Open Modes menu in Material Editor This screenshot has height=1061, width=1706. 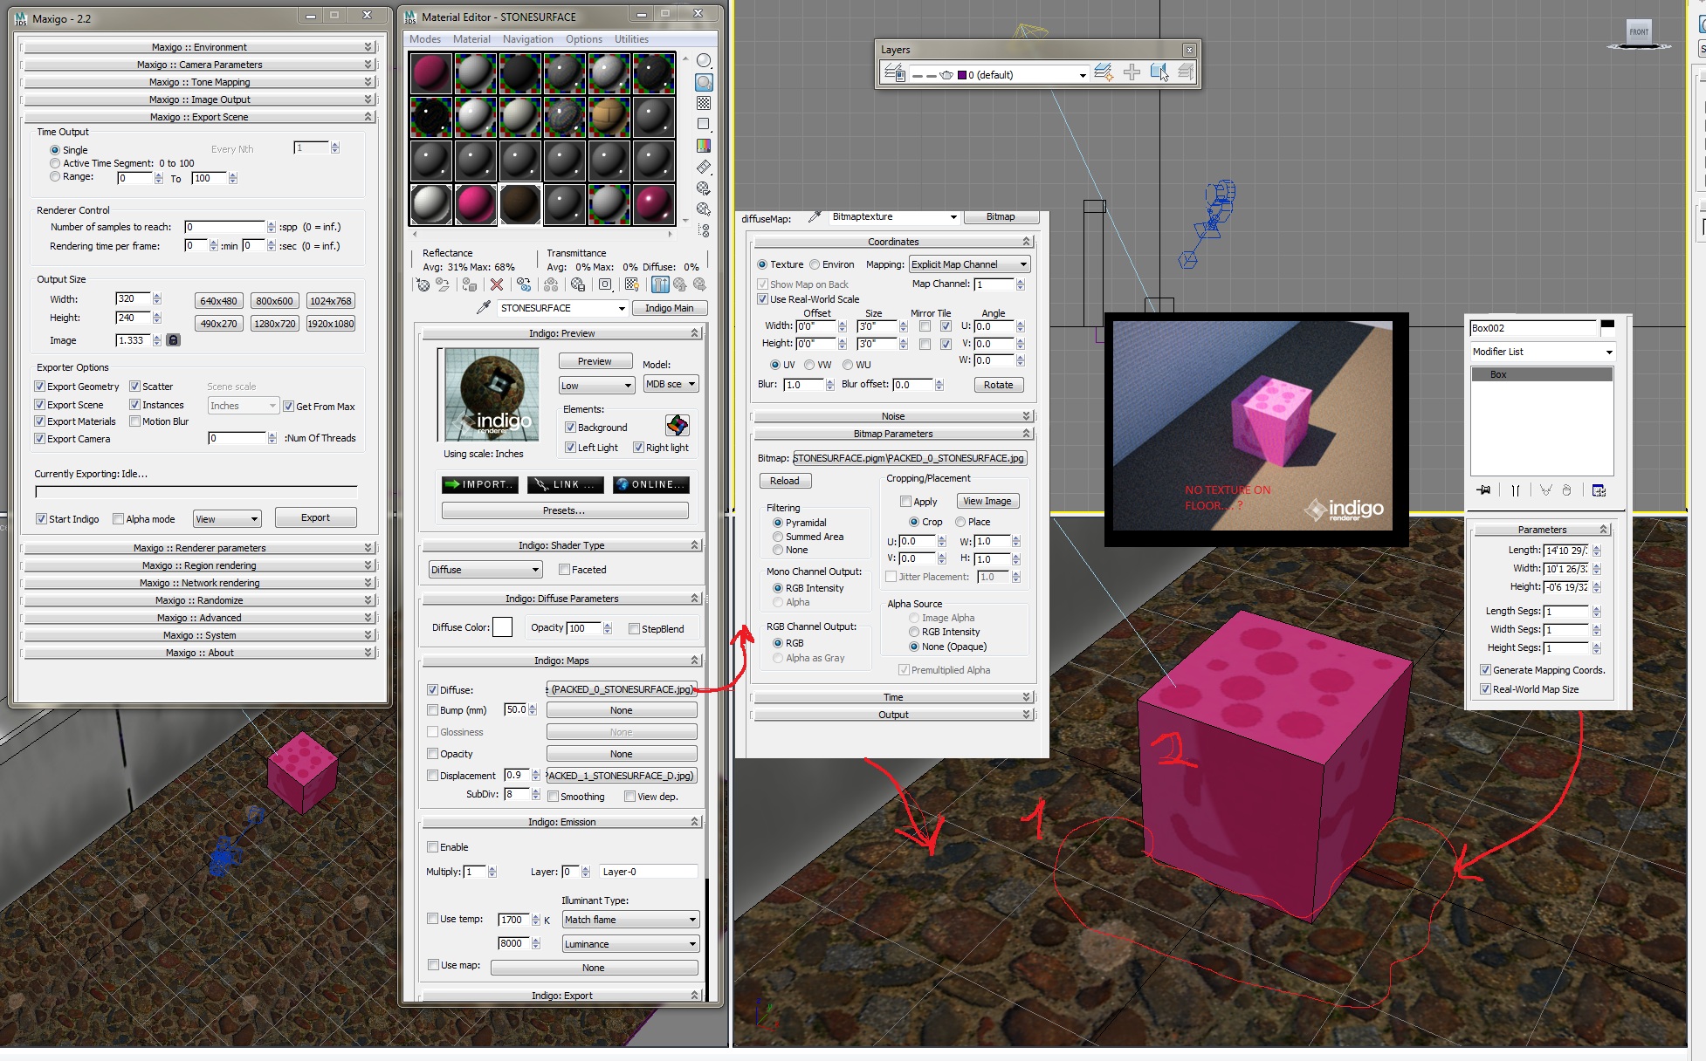(x=425, y=39)
